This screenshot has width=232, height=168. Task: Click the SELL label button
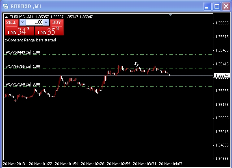(11, 23)
